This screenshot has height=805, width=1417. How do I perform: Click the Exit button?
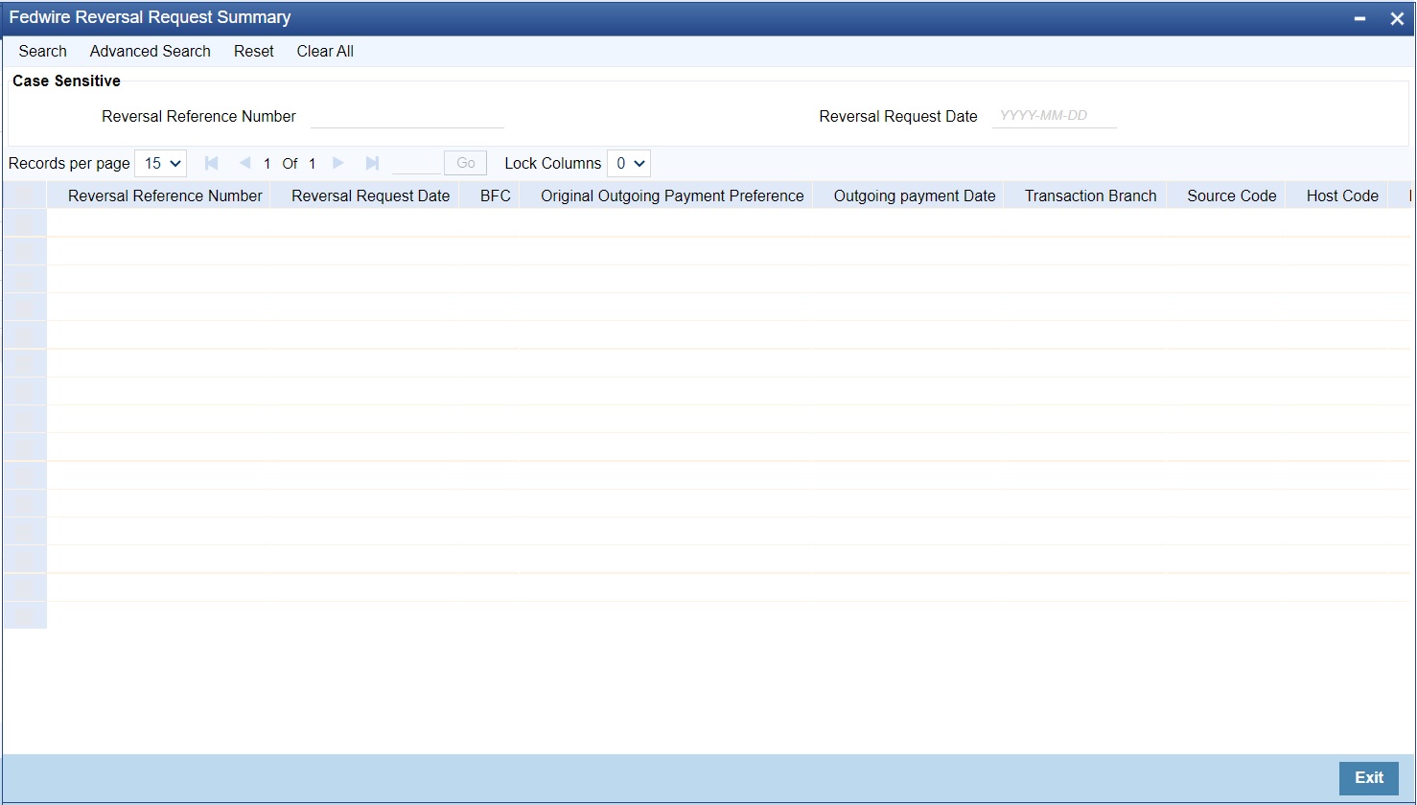tap(1369, 778)
